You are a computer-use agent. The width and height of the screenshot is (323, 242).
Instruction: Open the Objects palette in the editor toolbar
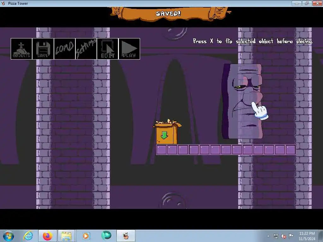coord(21,49)
